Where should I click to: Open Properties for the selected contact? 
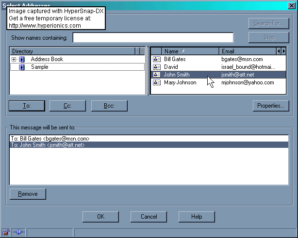[271, 106]
